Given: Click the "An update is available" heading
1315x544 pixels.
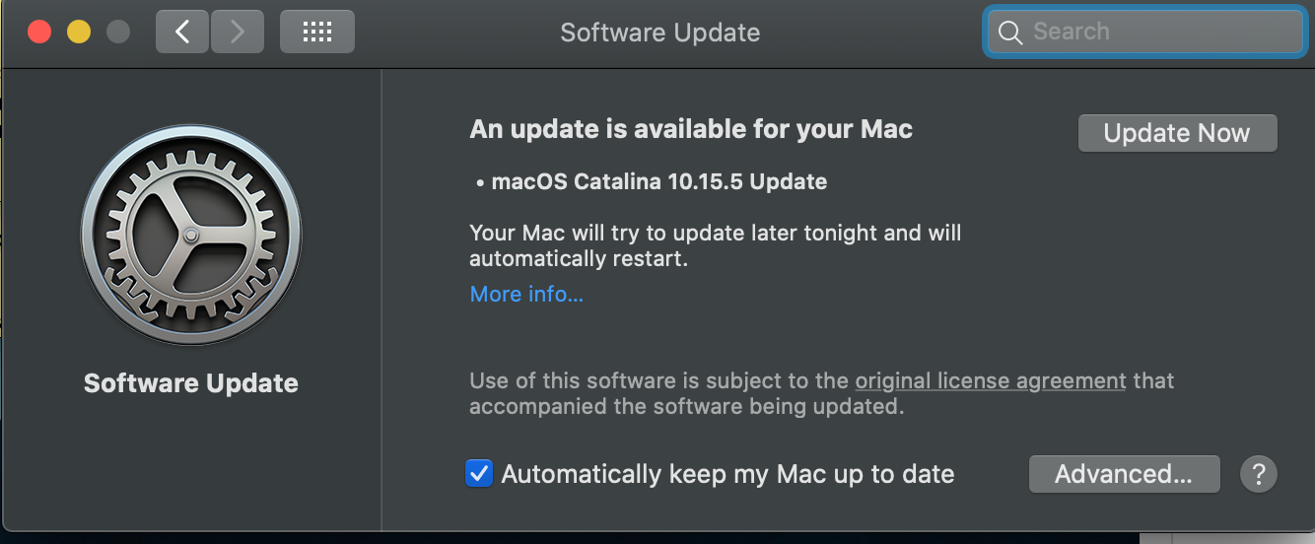Looking at the screenshot, I should (691, 129).
